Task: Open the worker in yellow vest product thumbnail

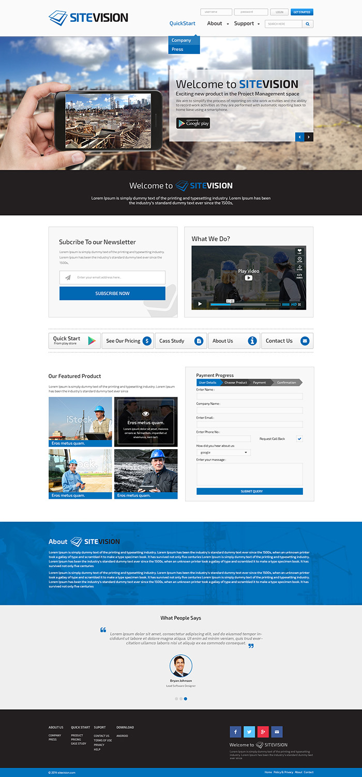Action: (x=80, y=422)
